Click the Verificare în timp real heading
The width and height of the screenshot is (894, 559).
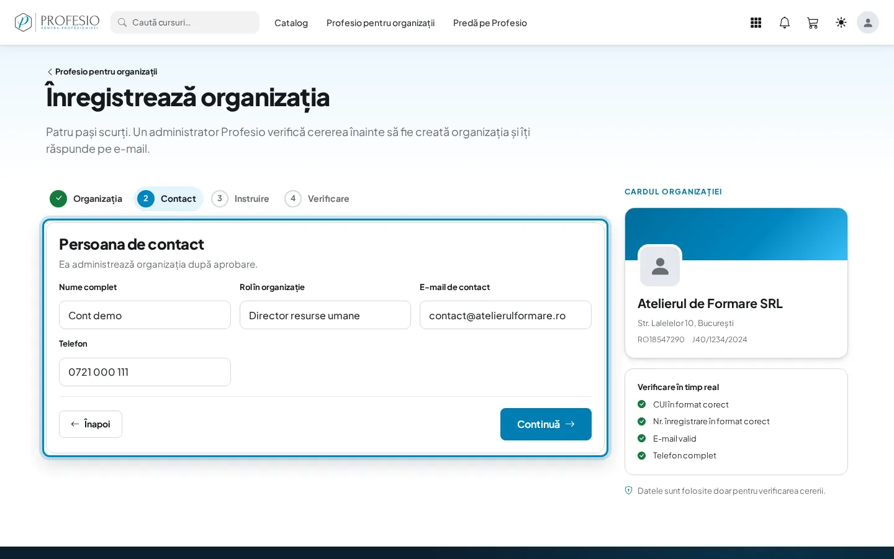tap(678, 387)
